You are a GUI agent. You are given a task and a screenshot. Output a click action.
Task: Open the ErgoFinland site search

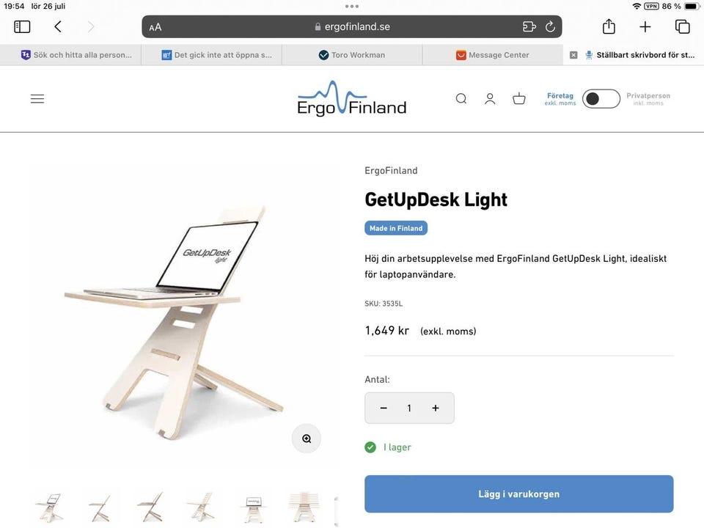point(461,98)
